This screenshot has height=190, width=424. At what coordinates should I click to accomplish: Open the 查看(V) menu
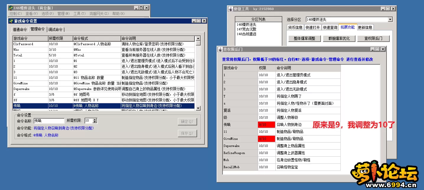[32, 14]
